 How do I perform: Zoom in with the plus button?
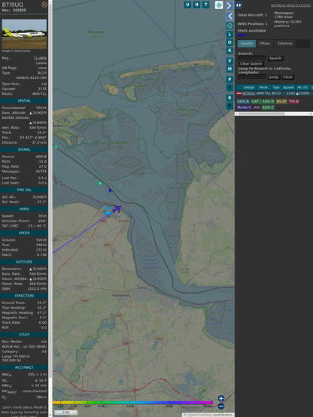[x=221, y=398]
